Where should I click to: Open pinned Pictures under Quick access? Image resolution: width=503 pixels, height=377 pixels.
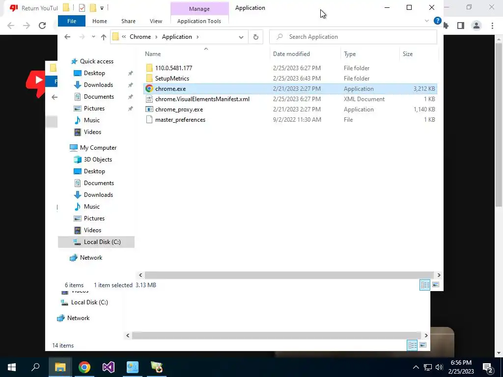click(x=94, y=108)
